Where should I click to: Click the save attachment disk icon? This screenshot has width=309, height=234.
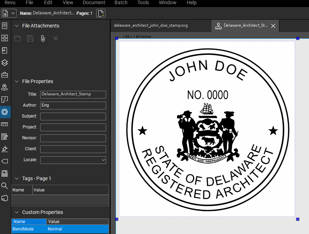pos(30,38)
